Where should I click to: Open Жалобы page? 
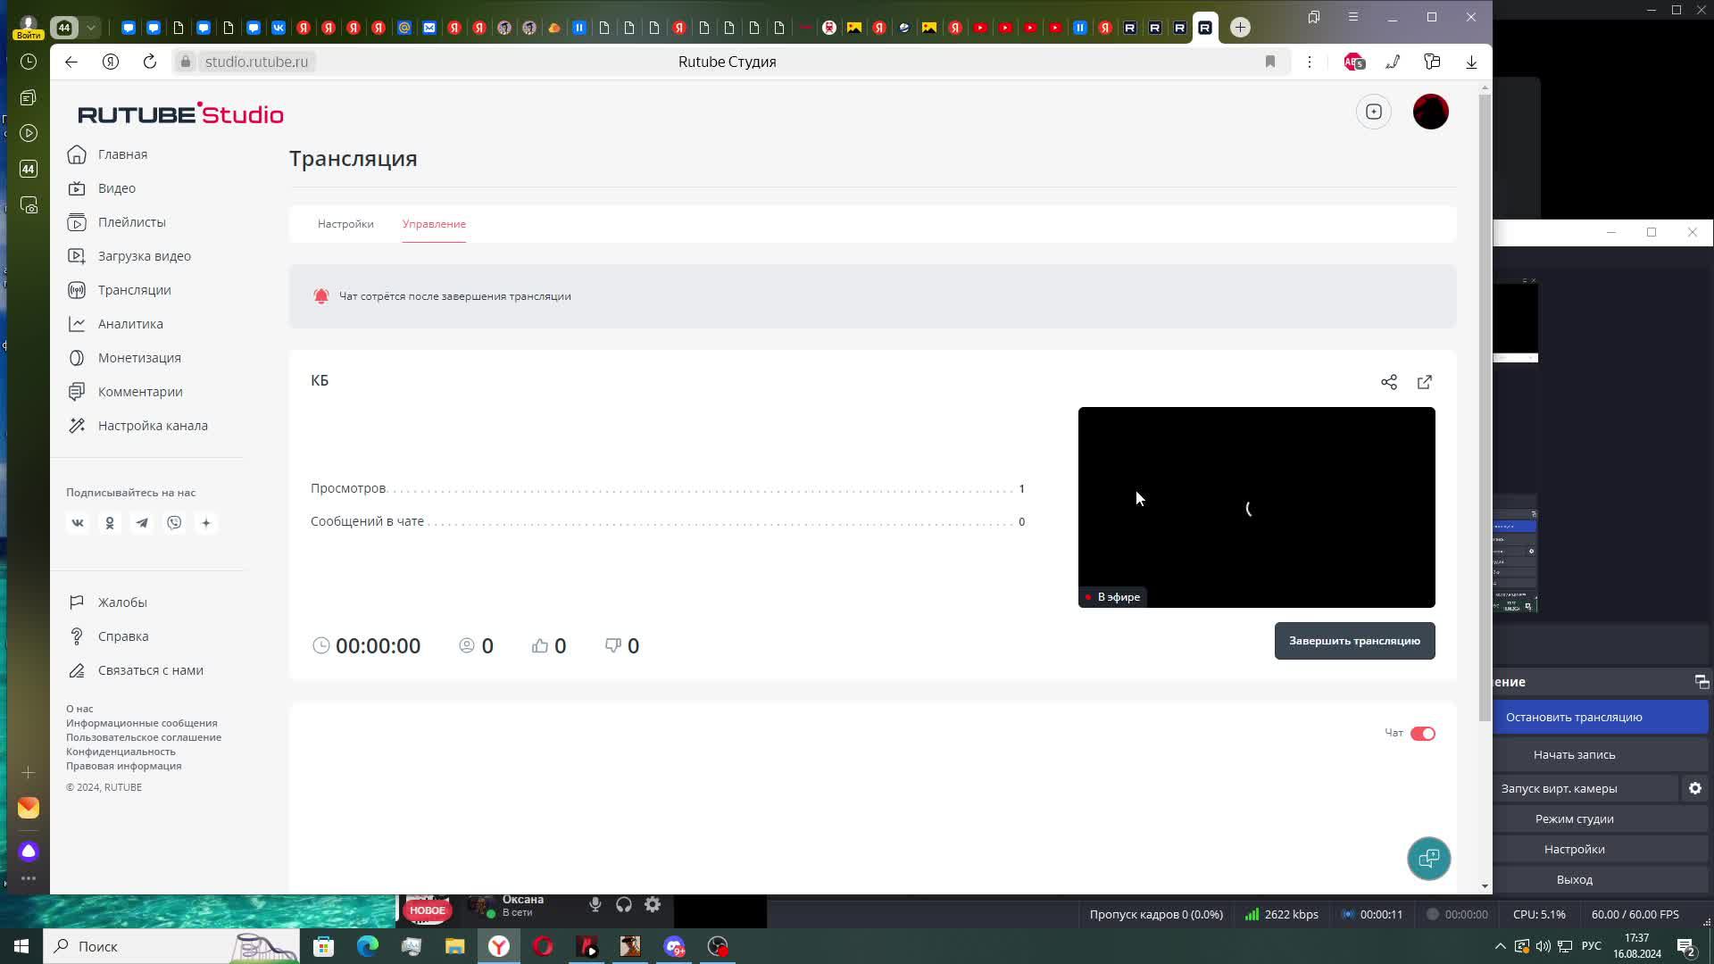108,602
